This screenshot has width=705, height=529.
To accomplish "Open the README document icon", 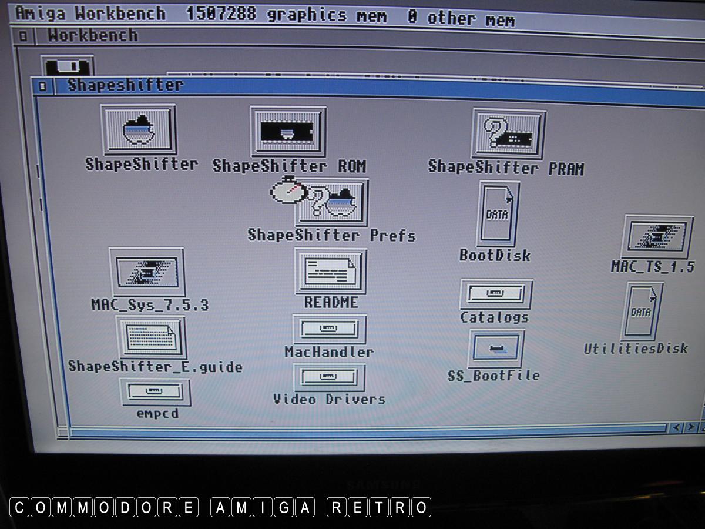I will click(x=331, y=271).
